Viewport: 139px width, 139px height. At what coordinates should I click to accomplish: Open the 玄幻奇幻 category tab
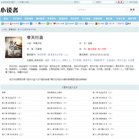coord(17,19)
